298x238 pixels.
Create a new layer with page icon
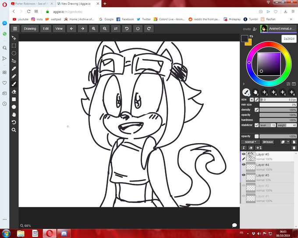pos(294,142)
